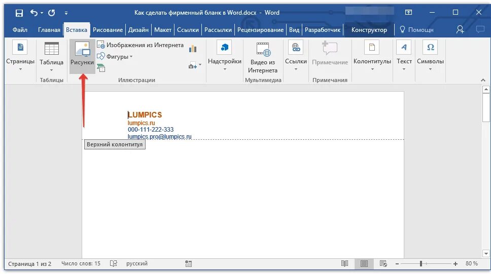Click the lumpics.pro@lumpics.ru email link

159,137
